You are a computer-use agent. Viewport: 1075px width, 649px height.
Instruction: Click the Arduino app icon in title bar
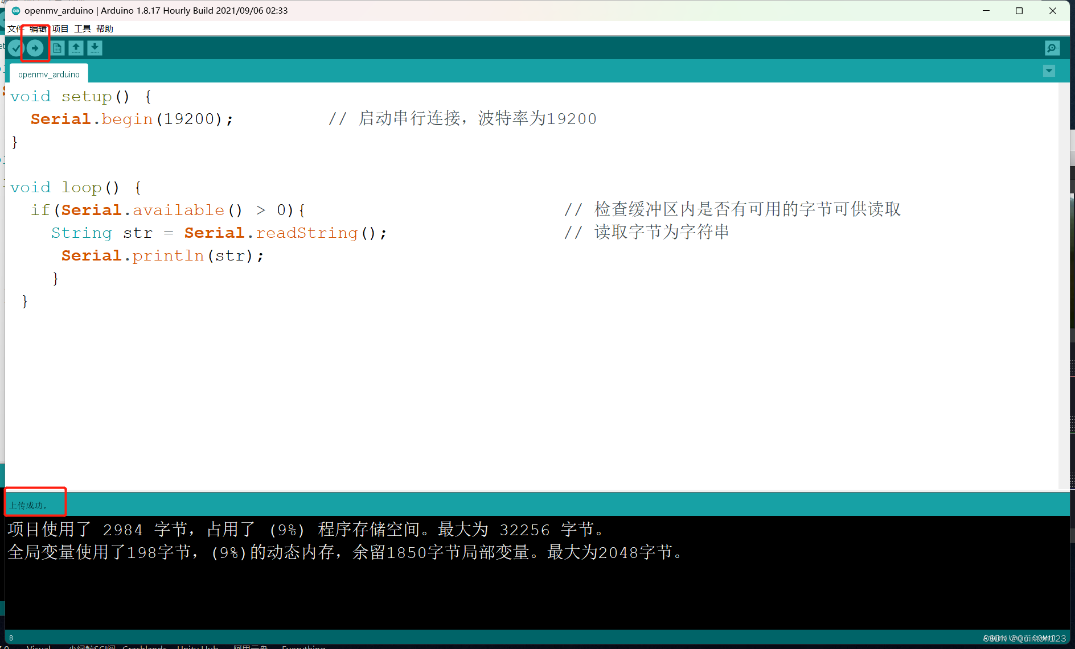16,11
